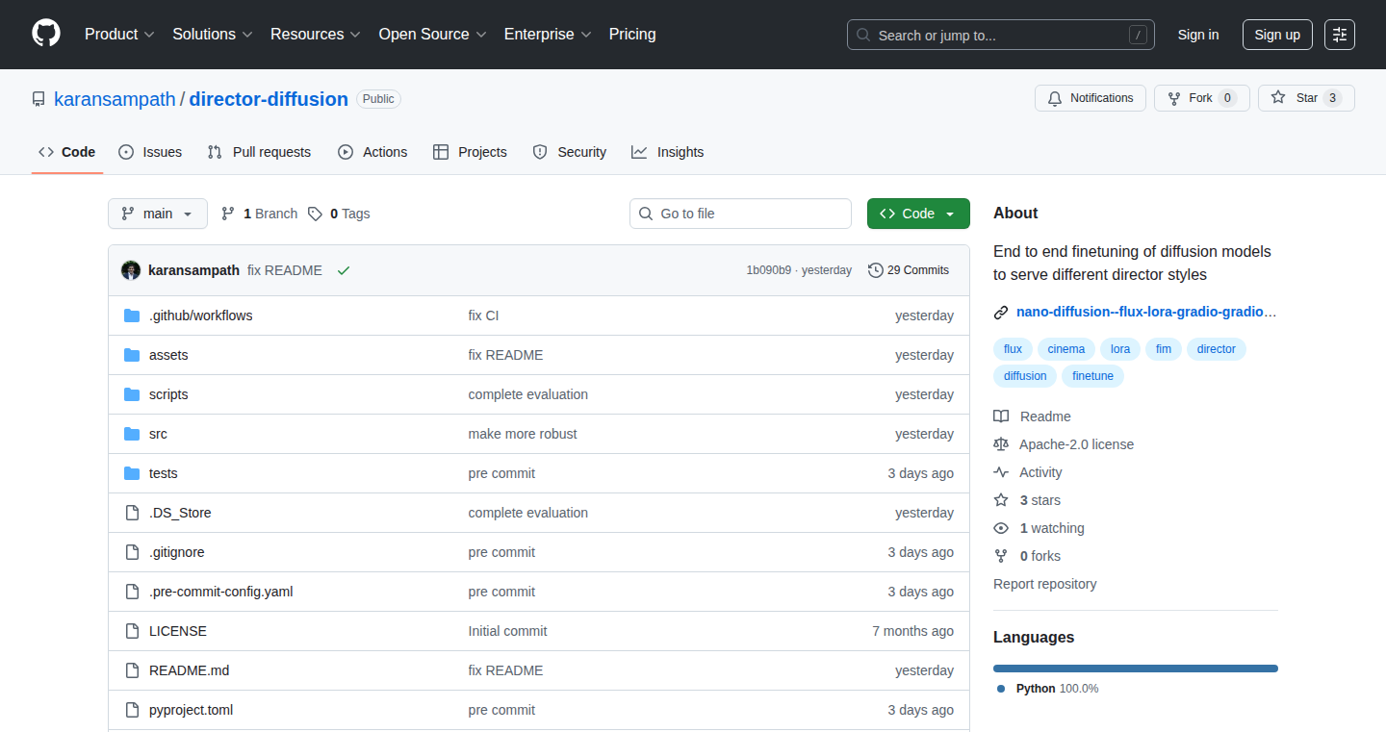Open the accessibility settings icon button
Image resolution: width=1386 pixels, height=732 pixels.
tap(1340, 35)
